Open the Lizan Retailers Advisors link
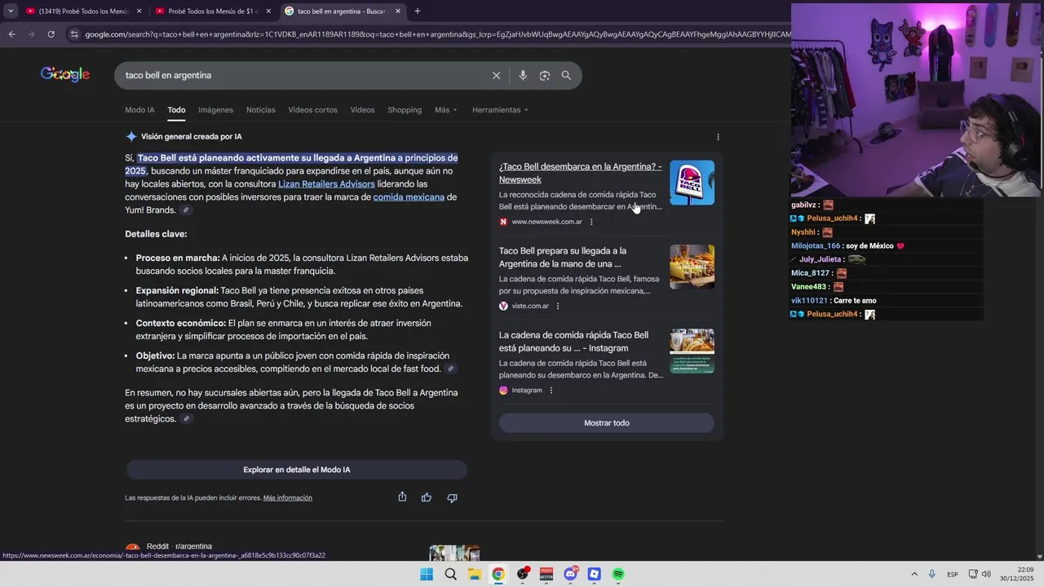This screenshot has height=587, width=1044. (x=326, y=184)
